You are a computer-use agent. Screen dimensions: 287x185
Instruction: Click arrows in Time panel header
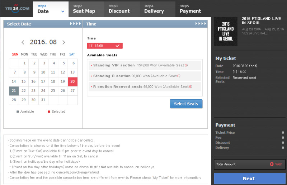(201, 24)
